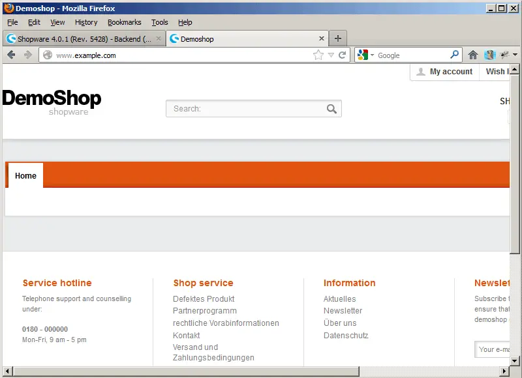Click the forward navigation arrow
The width and height of the screenshot is (522, 378).
point(28,55)
